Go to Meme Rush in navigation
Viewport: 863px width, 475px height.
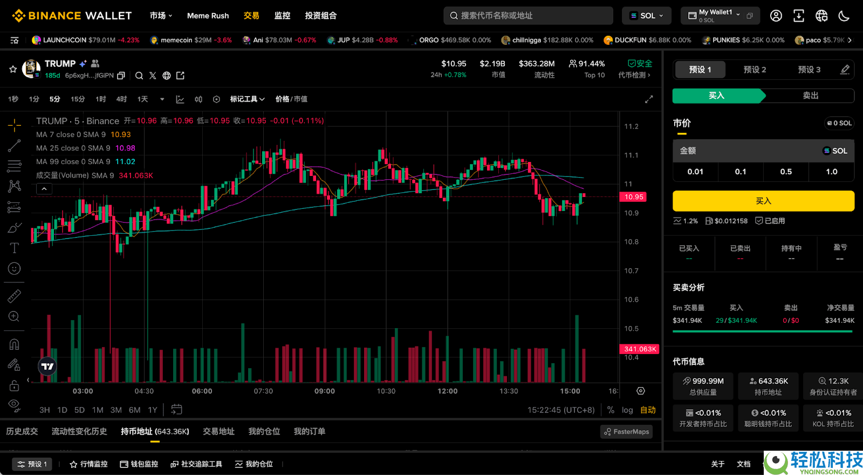(x=208, y=16)
